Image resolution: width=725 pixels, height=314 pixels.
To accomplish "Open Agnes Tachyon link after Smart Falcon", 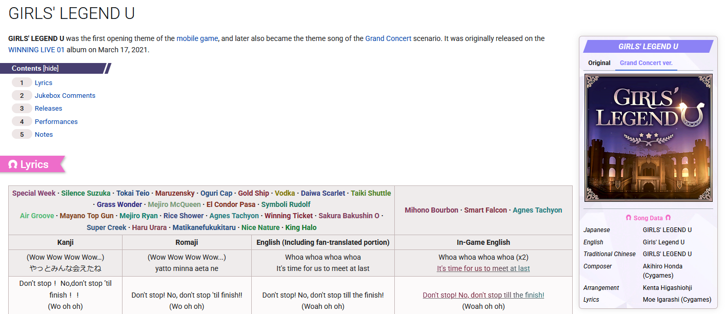I will pos(537,210).
